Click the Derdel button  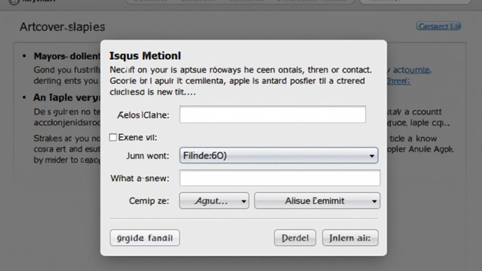(295, 238)
